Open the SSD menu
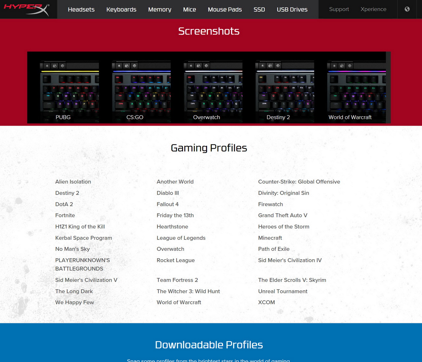422x362 pixels. (x=259, y=10)
